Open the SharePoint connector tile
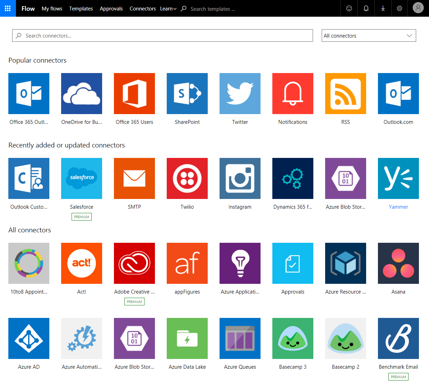Image resolution: width=429 pixels, height=384 pixels. (187, 94)
